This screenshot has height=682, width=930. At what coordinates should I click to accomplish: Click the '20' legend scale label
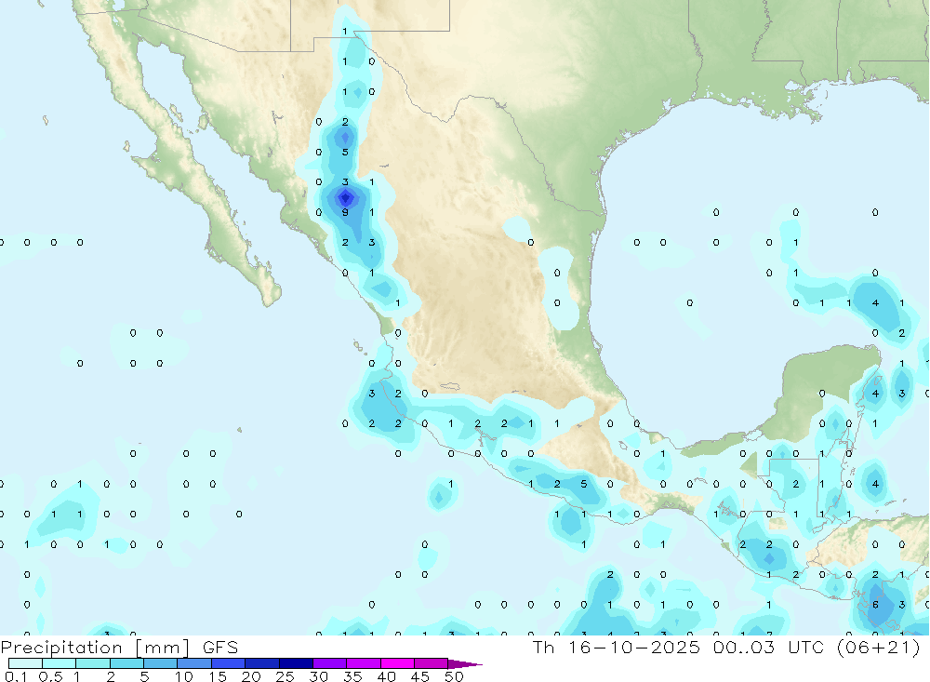[251, 676]
